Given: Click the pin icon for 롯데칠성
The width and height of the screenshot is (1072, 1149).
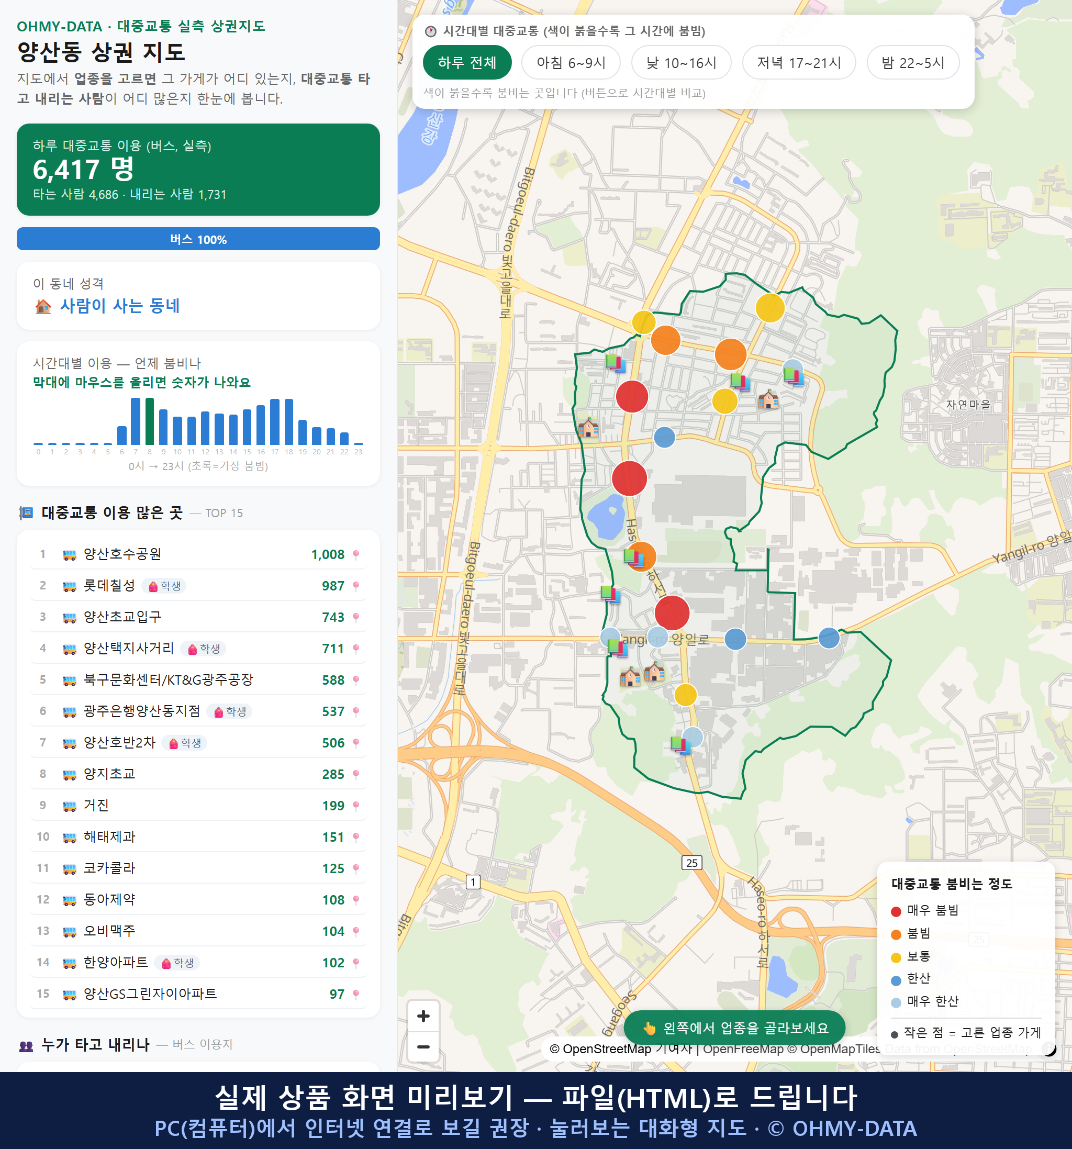Looking at the screenshot, I should pyautogui.click(x=356, y=586).
